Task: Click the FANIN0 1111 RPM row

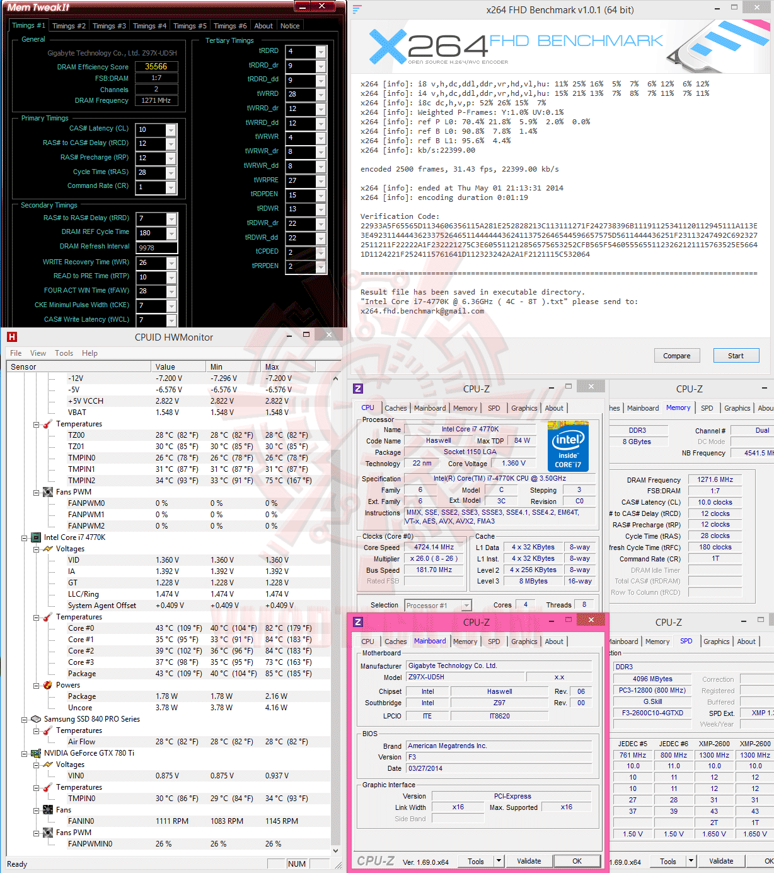Action: [169, 821]
